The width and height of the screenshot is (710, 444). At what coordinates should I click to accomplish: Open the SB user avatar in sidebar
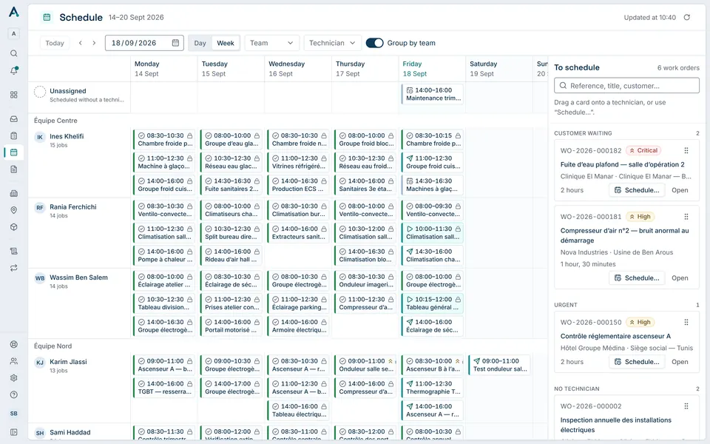(x=14, y=414)
